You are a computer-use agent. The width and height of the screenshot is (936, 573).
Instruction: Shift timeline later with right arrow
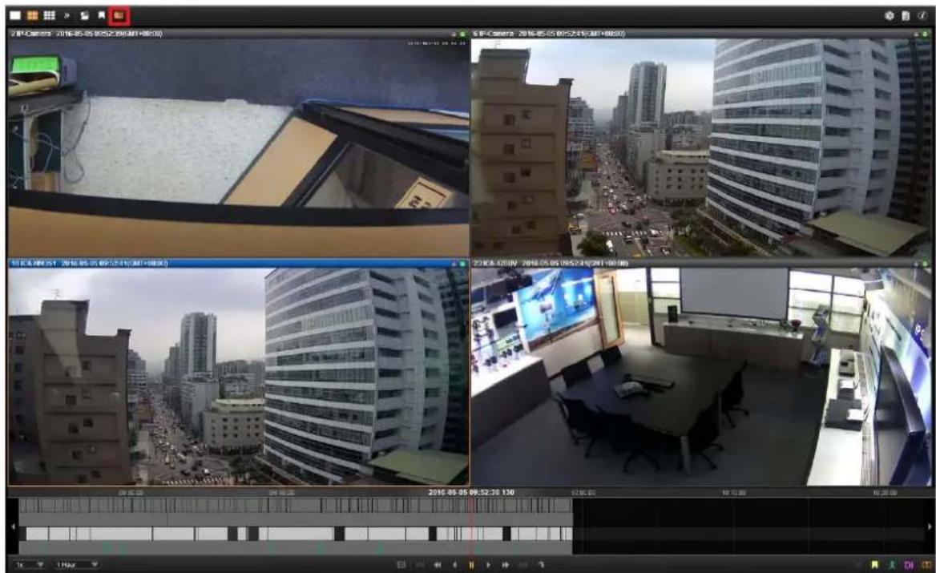[x=929, y=527]
